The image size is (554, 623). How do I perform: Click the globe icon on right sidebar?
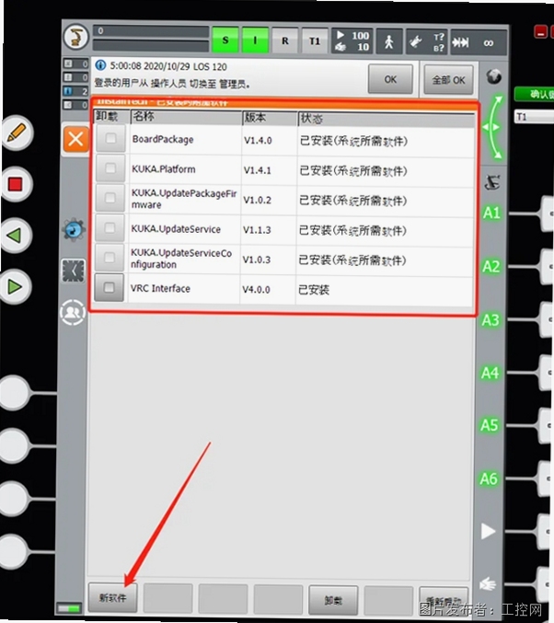click(493, 75)
